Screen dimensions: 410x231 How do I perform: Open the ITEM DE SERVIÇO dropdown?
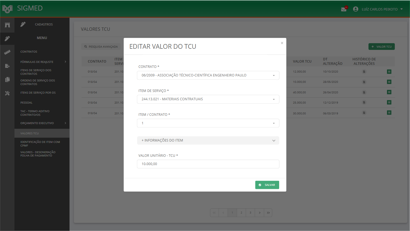(208, 99)
